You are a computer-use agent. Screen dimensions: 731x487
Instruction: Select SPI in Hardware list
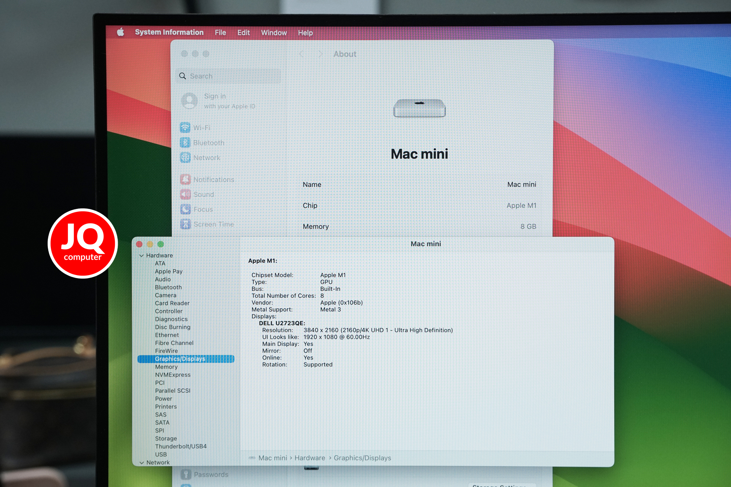tap(159, 431)
